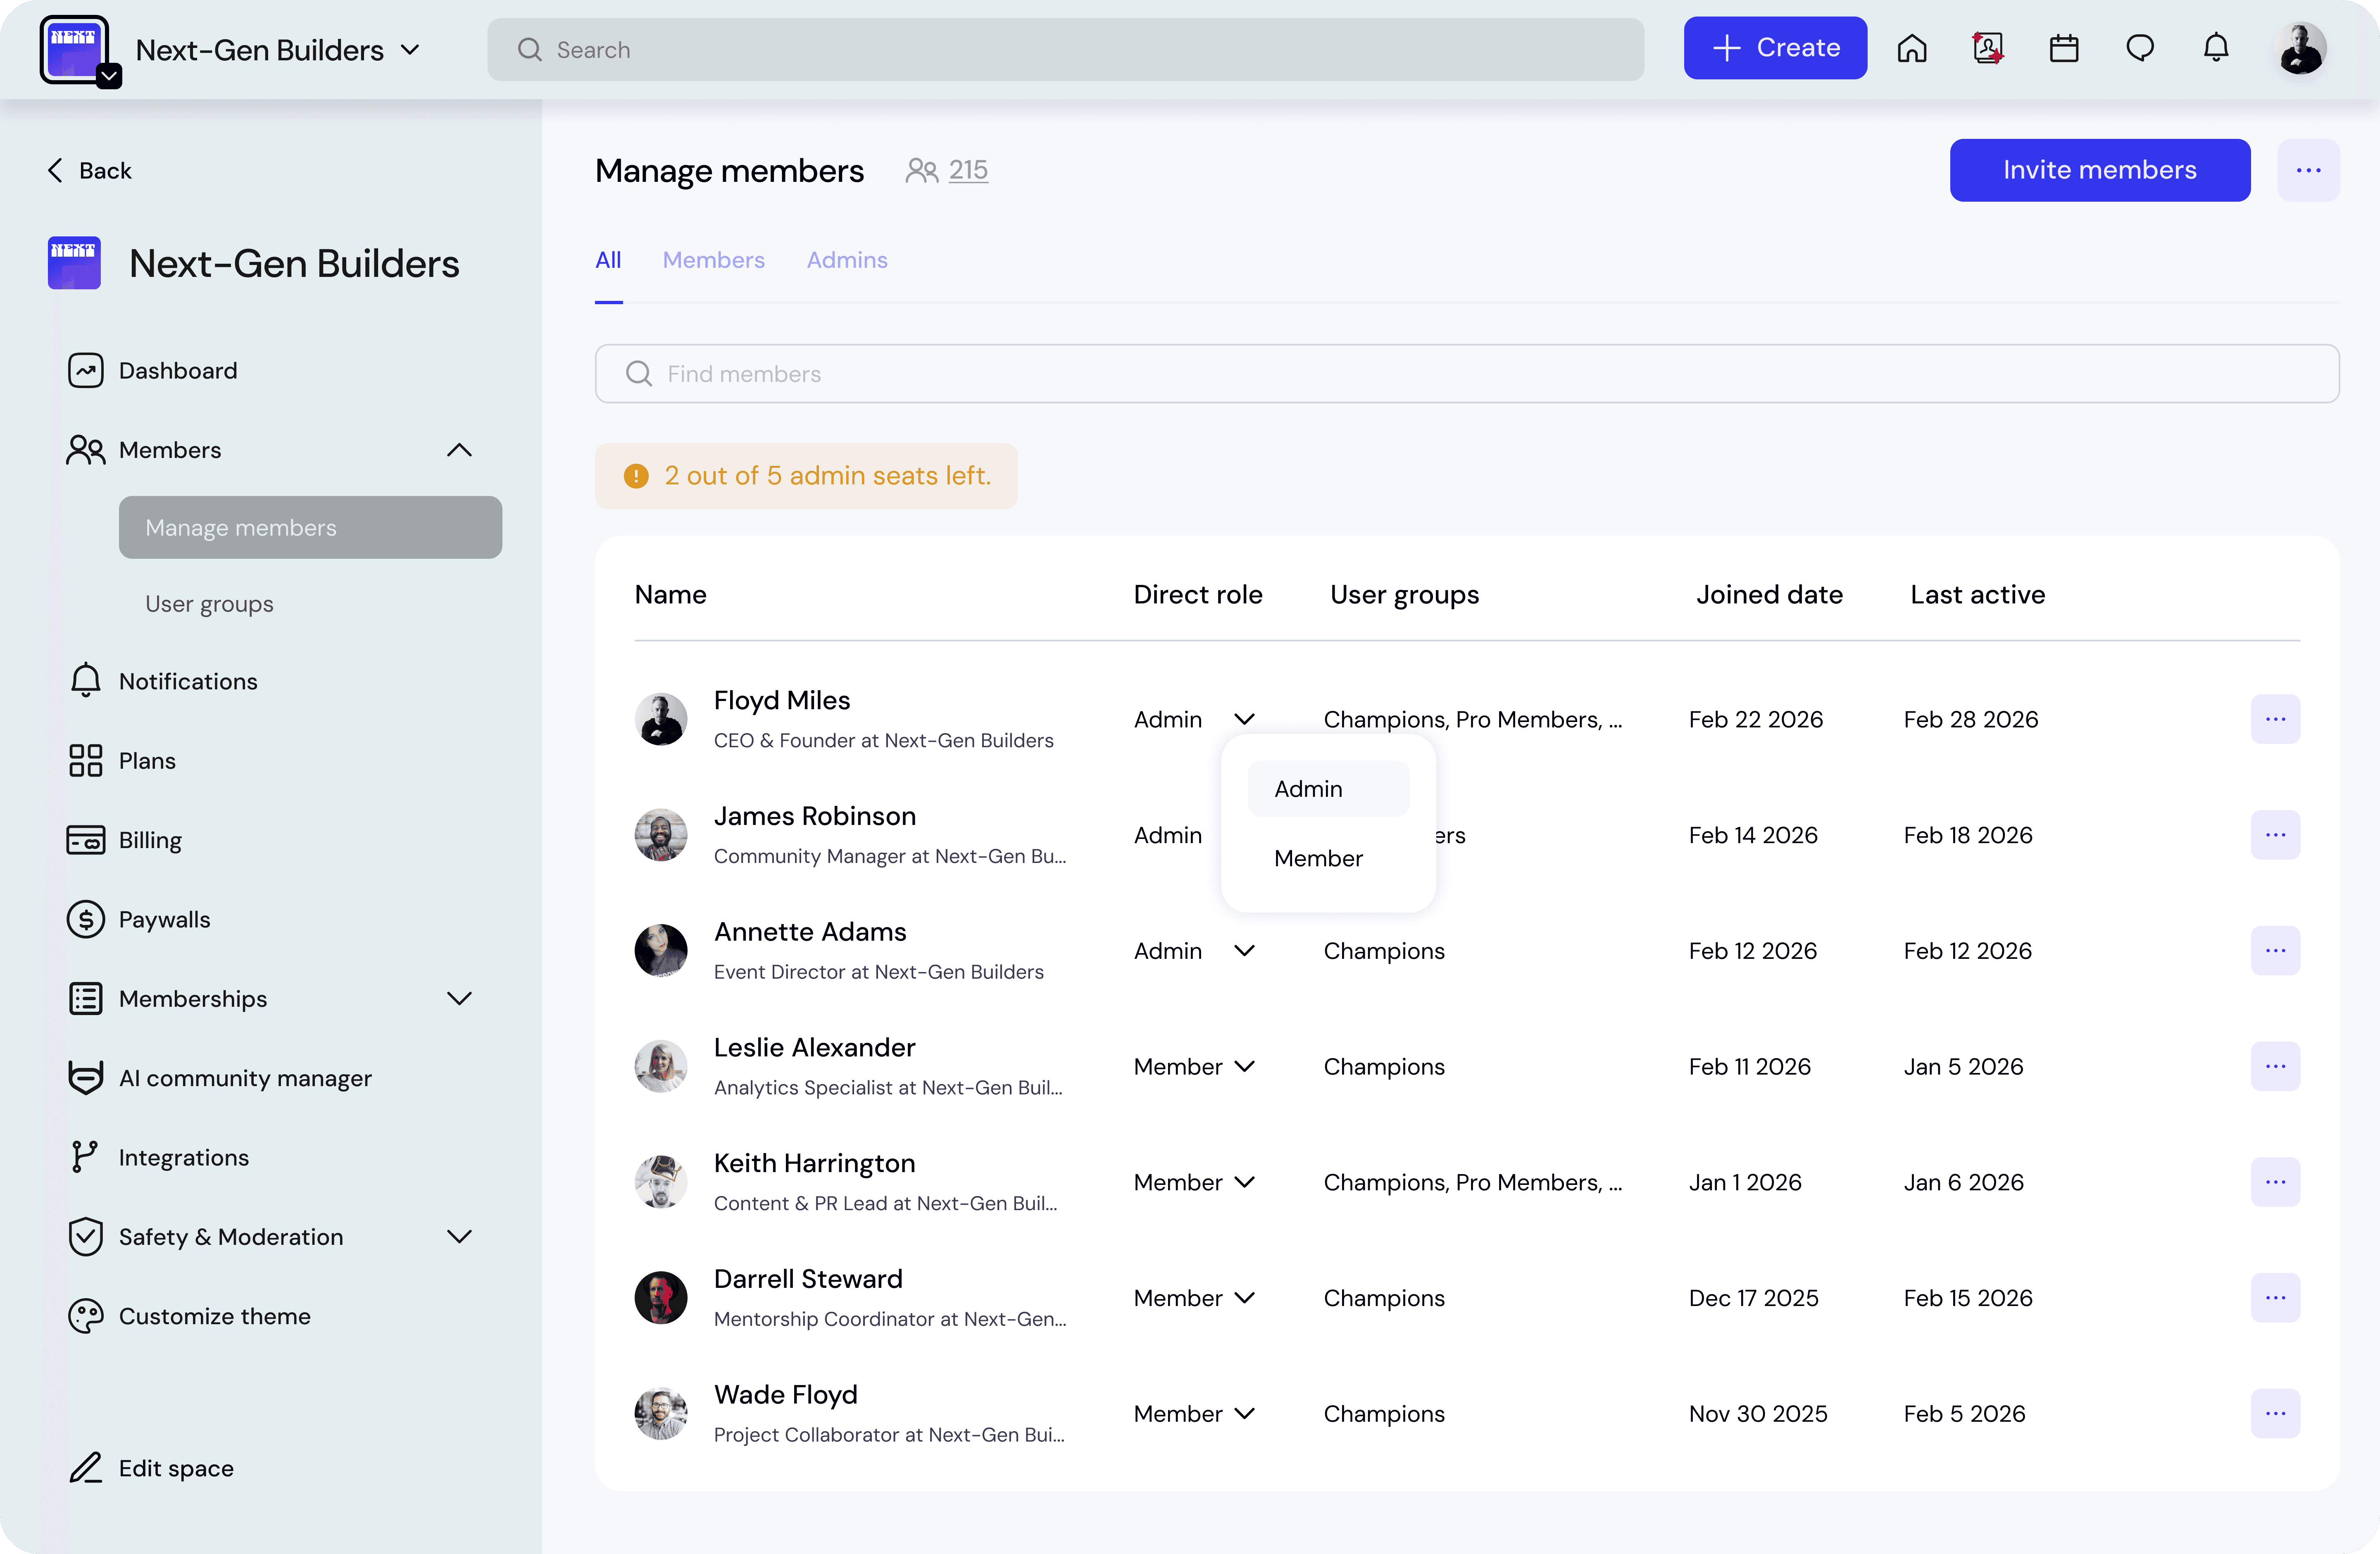The width and height of the screenshot is (2380, 1554).
Task: Open Customize theme in sidebar
Action: pos(214,1316)
